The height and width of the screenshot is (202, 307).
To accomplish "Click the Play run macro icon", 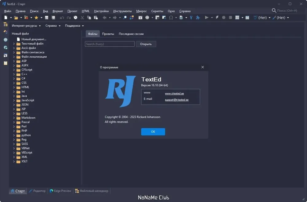I will click(x=207, y=17).
